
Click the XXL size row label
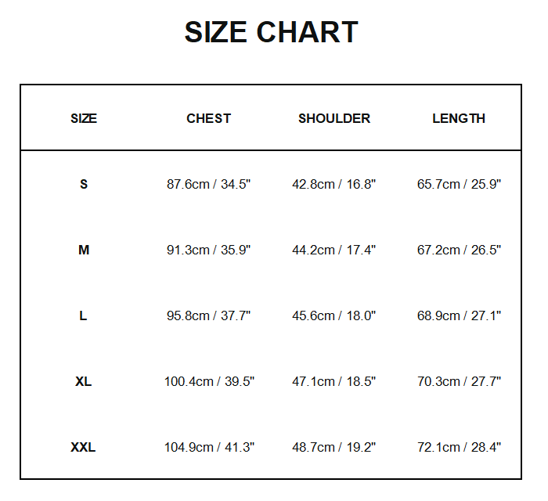[x=84, y=448]
